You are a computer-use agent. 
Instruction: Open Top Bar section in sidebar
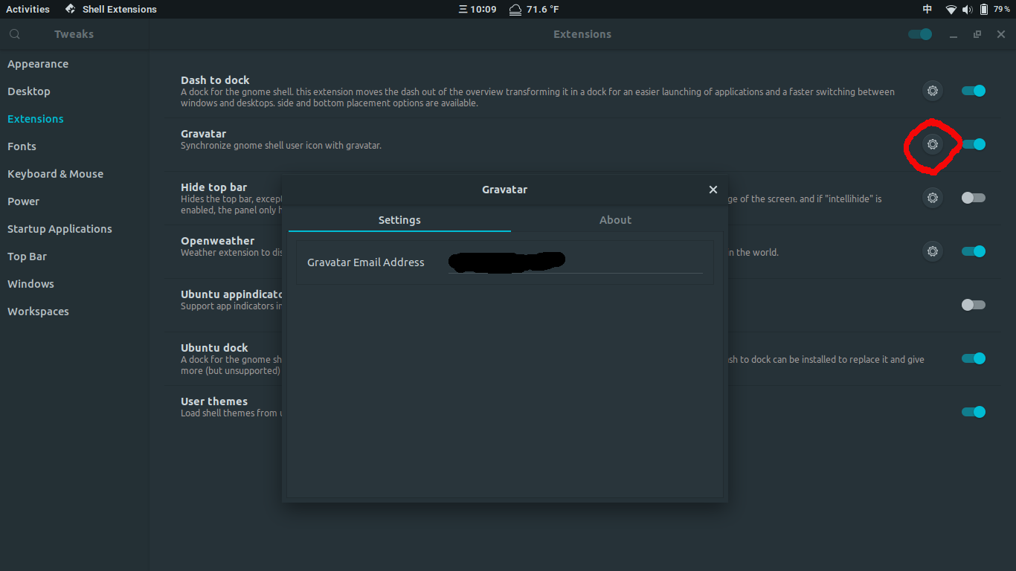click(74, 257)
